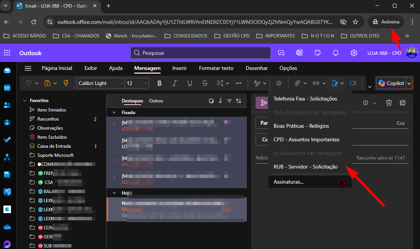420x249 pixels.
Task: Click the select-all messages icon
Action: 211,101
